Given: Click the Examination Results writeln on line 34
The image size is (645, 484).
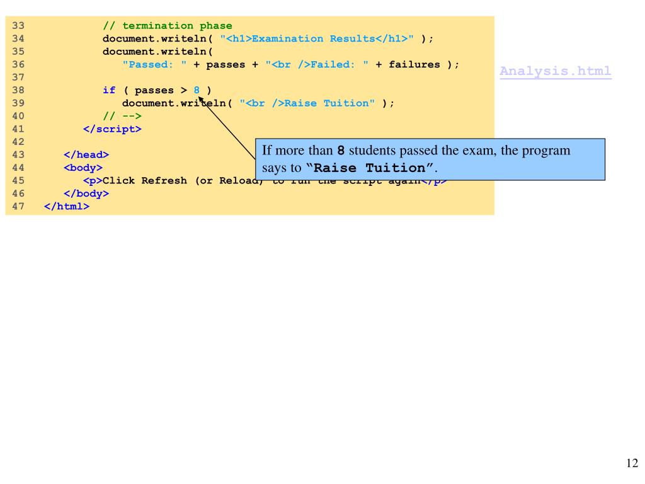Looking at the screenshot, I should [x=268, y=38].
